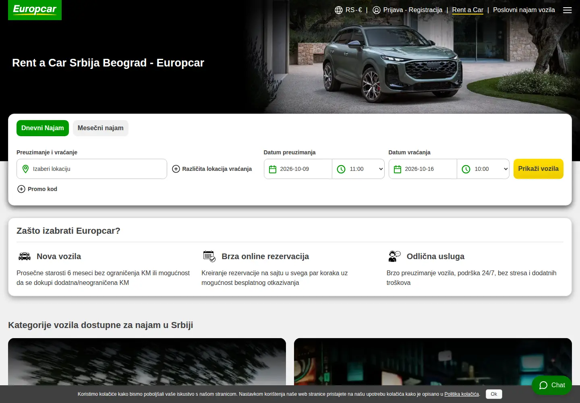This screenshot has width=580, height=403.
Task: Click return date field 2026-10-16
Action: [423, 169]
